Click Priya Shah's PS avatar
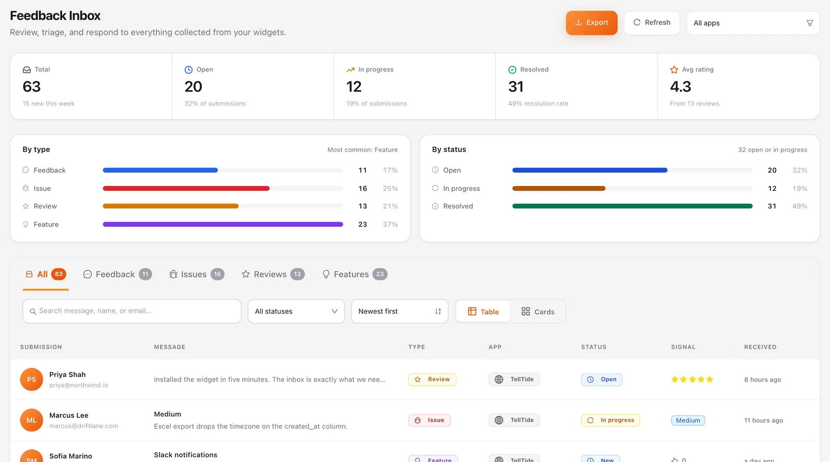This screenshot has height=462, width=830. [x=32, y=380]
